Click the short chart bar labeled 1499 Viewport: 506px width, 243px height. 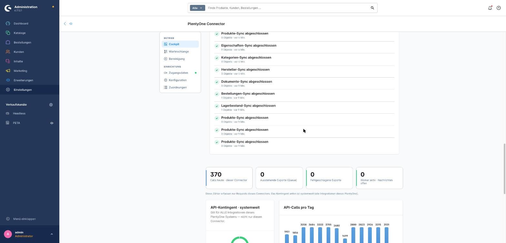(x=345, y=241)
